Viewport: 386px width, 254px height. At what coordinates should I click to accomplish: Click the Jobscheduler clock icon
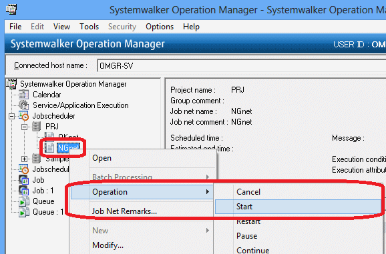point(24,116)
